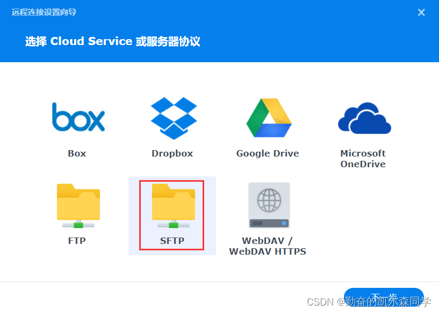Click the SFTP label inside the red frame
This screenshot has height=312, width=439.
171,240
